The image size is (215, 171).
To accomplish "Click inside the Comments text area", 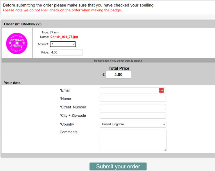I will [x=133, y=140].
